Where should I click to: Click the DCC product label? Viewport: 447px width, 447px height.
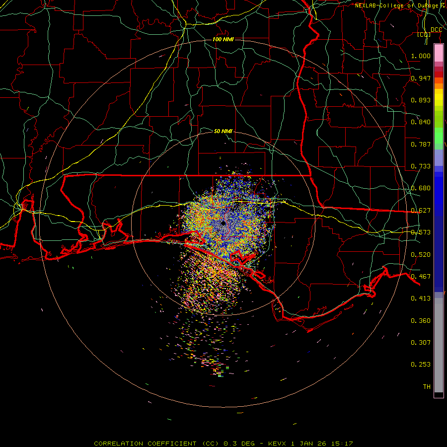click(x=436, y=29)
